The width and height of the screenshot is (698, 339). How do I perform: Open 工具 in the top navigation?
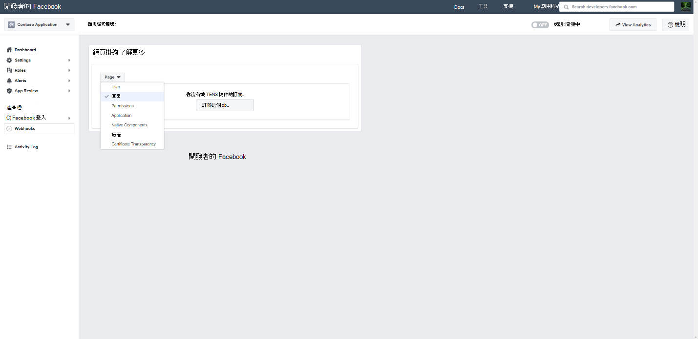(x=483, y=6)
